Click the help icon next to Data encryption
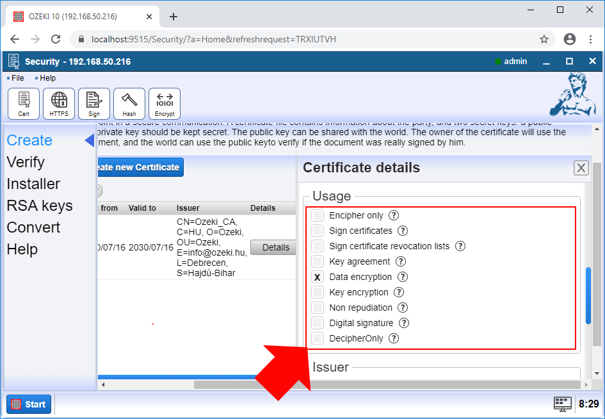Image resolution: width=605 pixels, height=419 pixels. [x=403, y=277]
